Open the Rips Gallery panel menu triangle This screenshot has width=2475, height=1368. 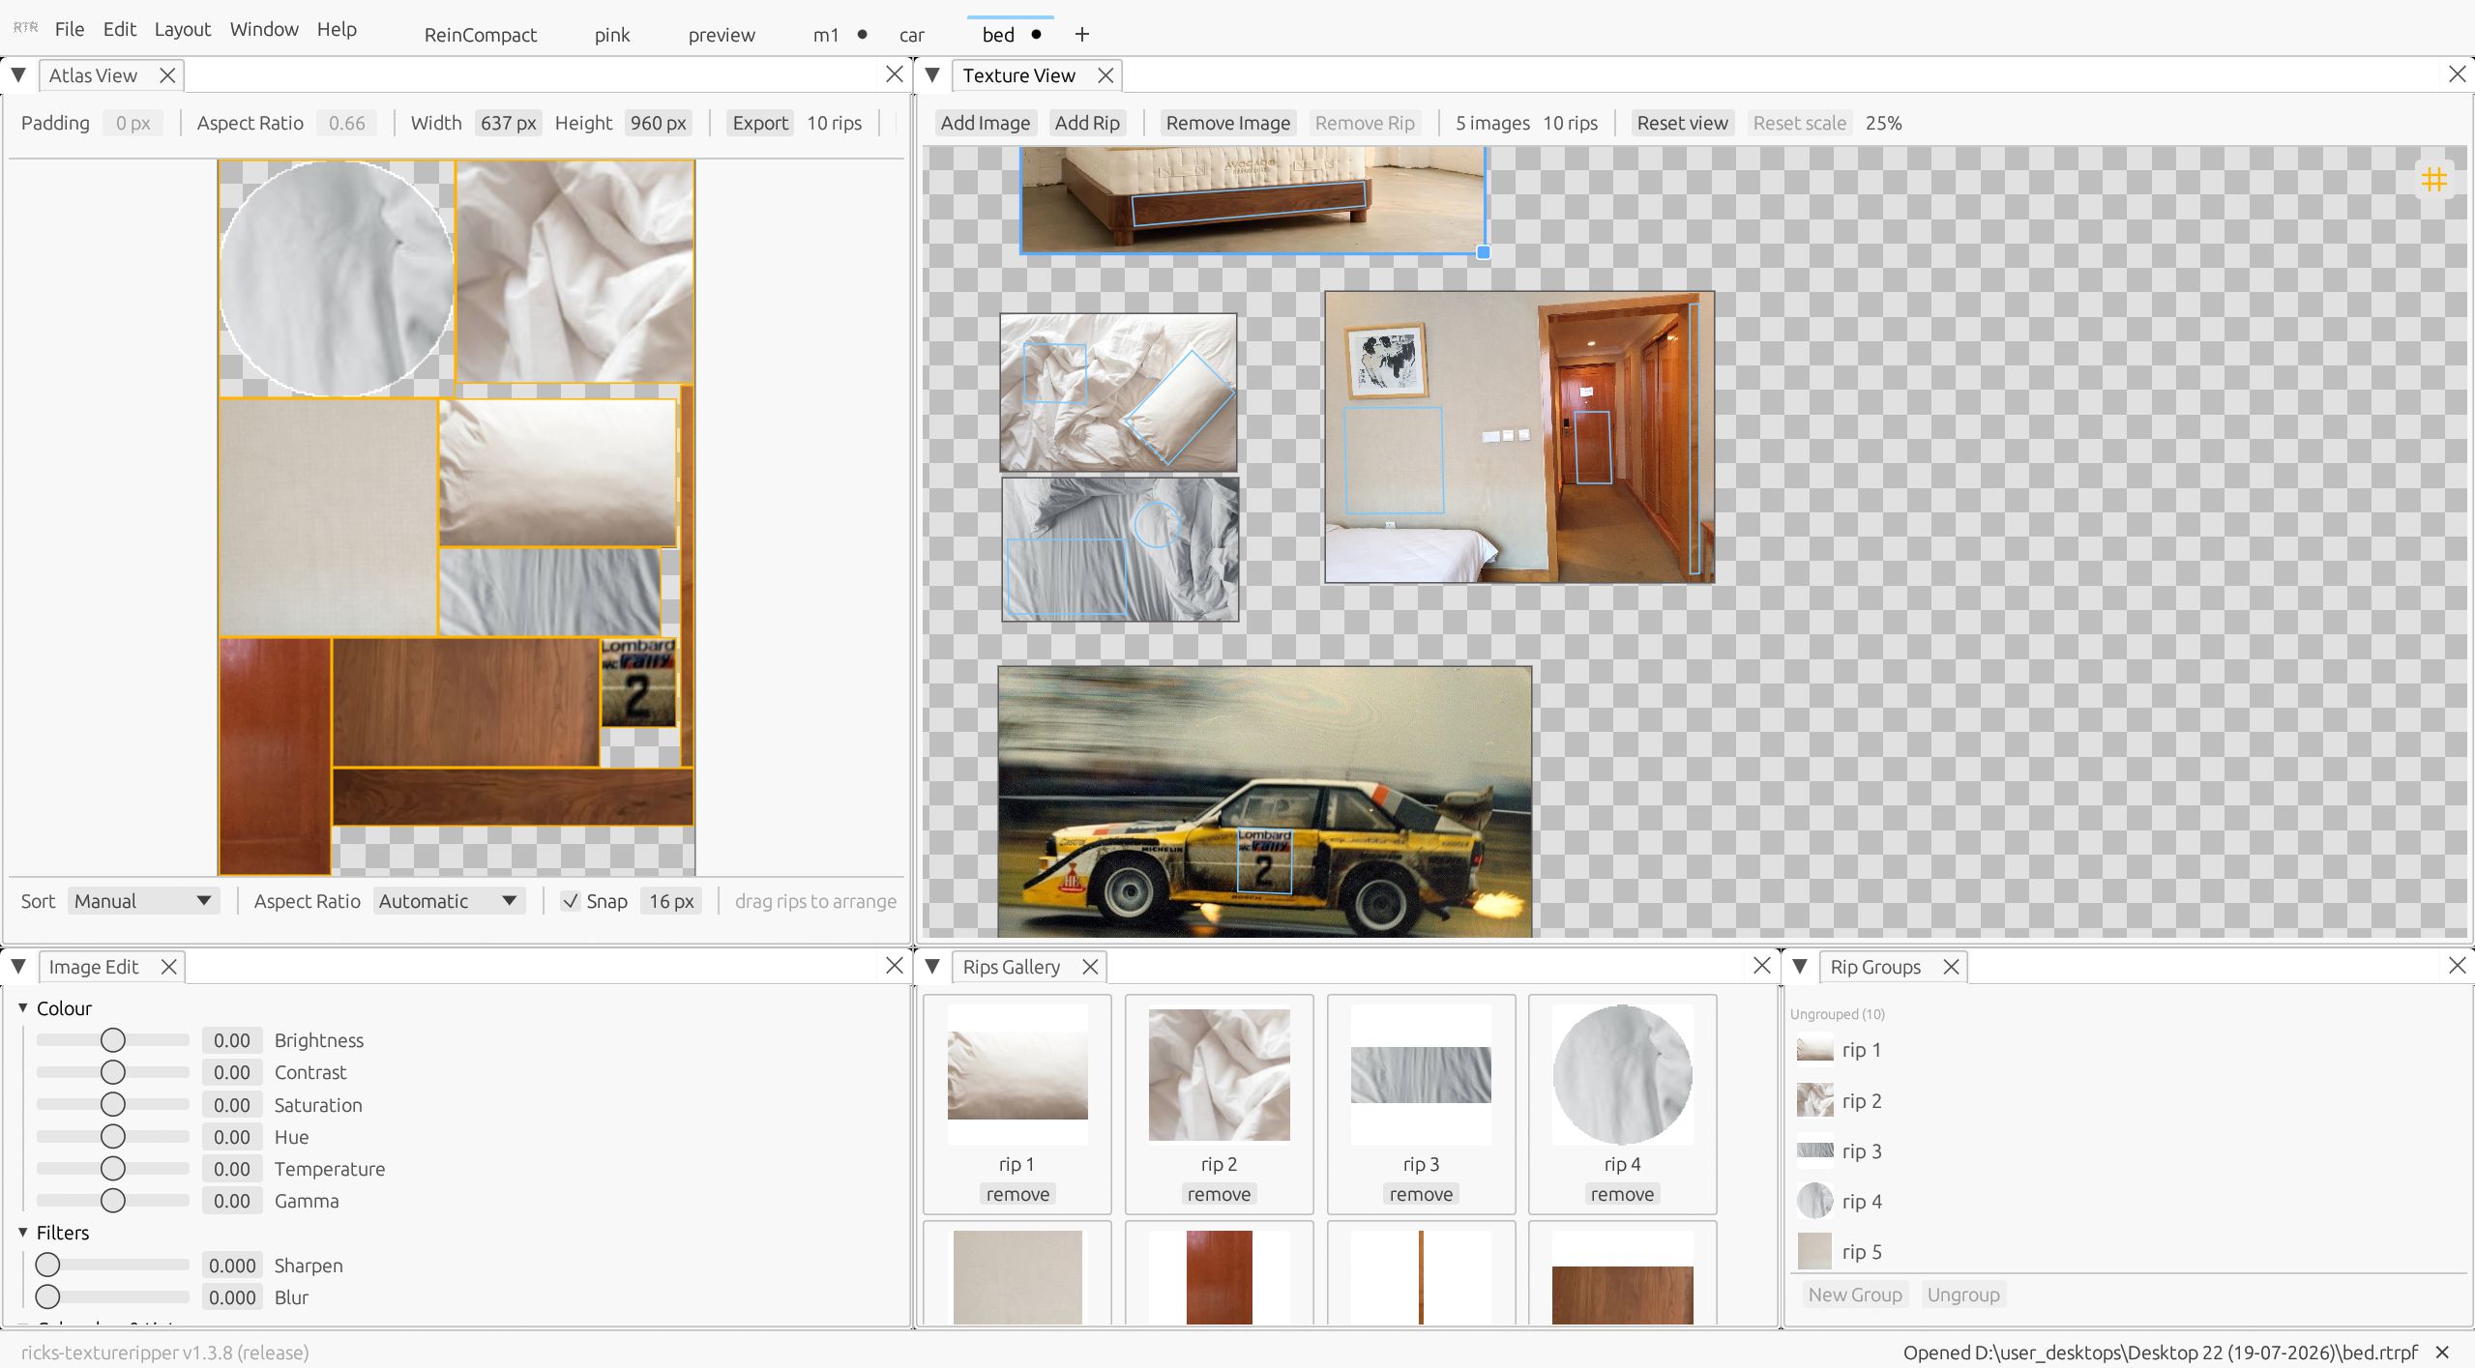(932, 967)
